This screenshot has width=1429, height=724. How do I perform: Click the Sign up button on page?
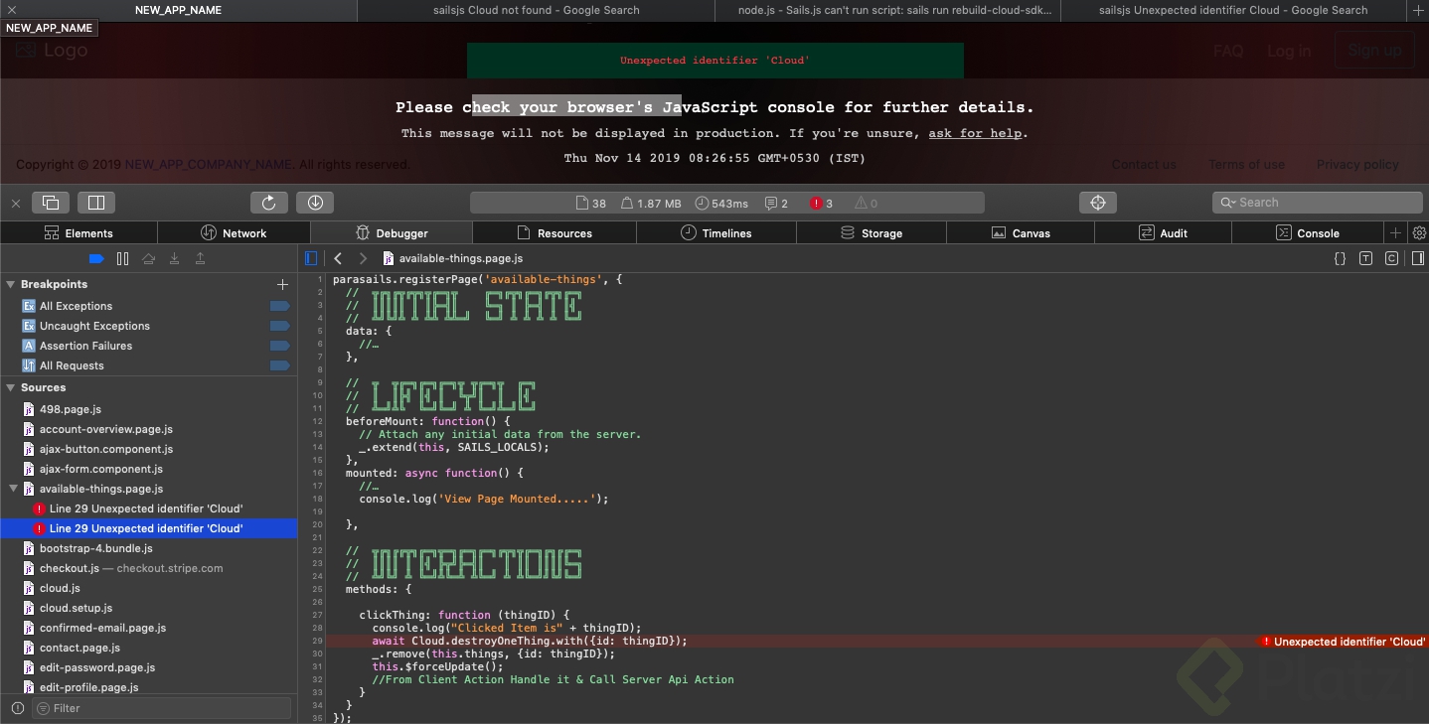coord(1374,51)
